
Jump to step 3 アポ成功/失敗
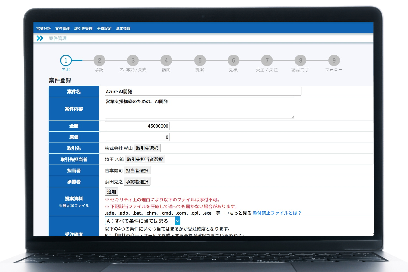[133, 60]
